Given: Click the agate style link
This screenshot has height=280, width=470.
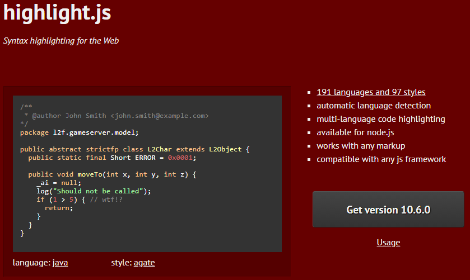Looking at the screenshot, I should (x=144, y=263).
